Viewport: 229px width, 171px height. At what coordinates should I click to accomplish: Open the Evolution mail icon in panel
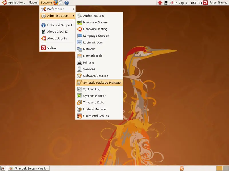coord(61,3)
